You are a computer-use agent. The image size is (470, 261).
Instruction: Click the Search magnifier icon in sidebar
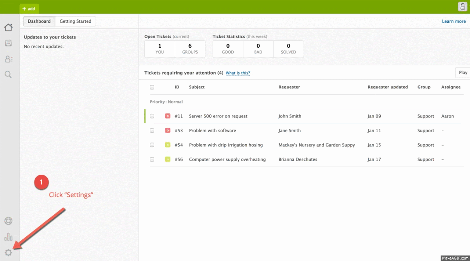8,75
